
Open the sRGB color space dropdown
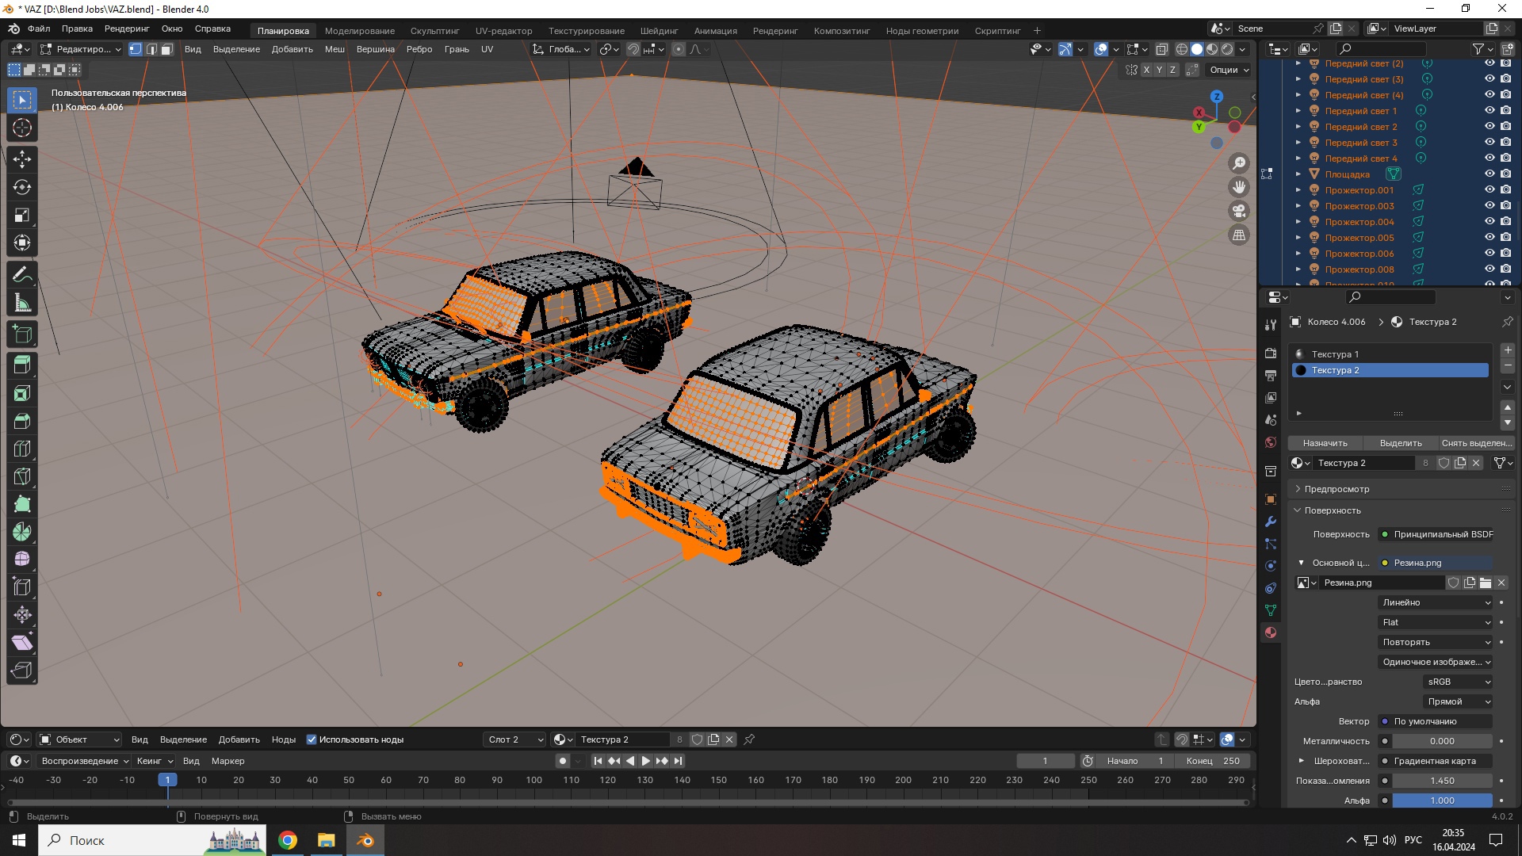tap(1458, 682)
